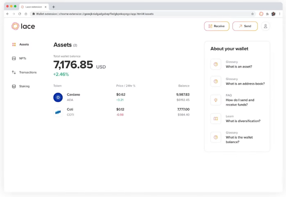Click the Coti token logo

(x=58, y=112)
